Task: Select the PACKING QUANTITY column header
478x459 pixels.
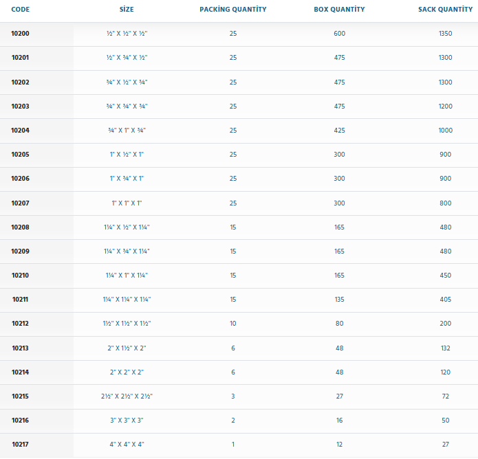Action: point(233,10)
